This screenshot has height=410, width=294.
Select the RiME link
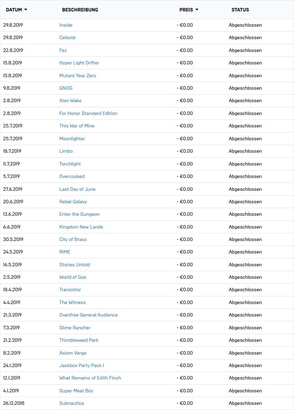click(x=65, y=252)
